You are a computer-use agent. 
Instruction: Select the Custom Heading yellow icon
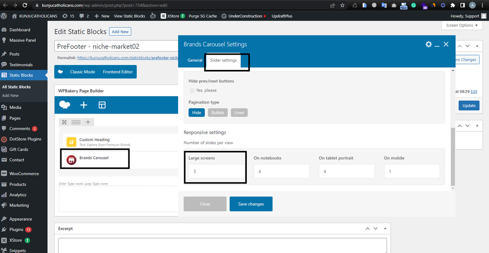tap(71, 142)
